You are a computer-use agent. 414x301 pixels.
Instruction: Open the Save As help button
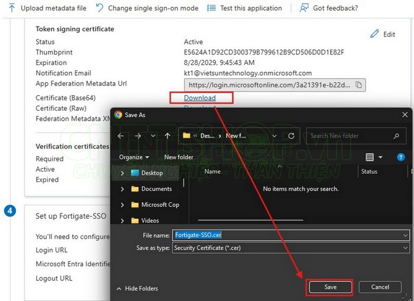(401, 157)
